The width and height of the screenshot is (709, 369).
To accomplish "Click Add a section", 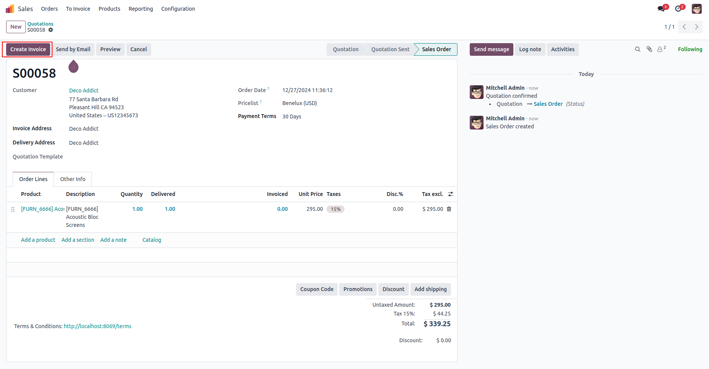I will (x=78, y=240).
